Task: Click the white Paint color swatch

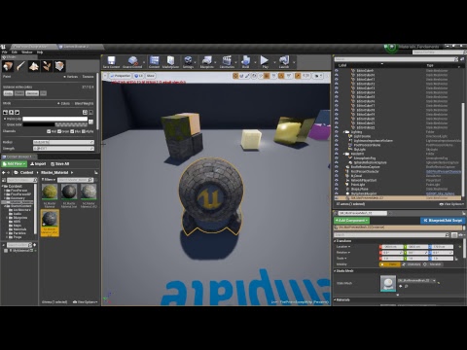Action: pyautogui.click(x=54, y=119)
